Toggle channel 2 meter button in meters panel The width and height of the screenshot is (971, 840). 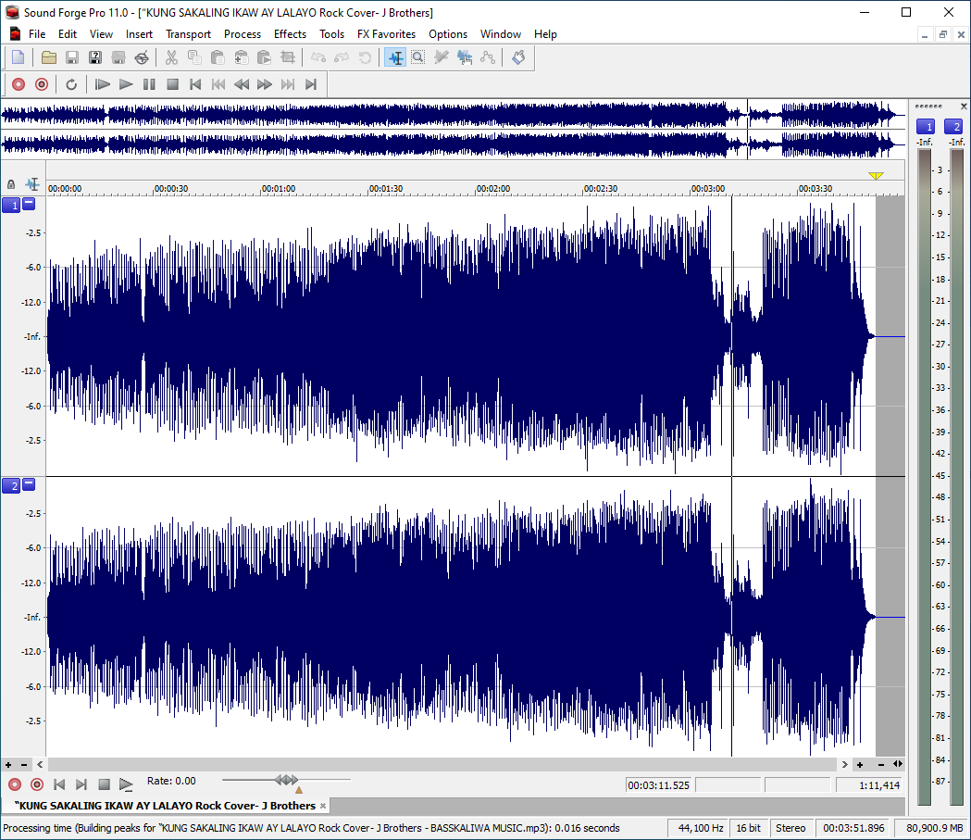coord(953,126)
